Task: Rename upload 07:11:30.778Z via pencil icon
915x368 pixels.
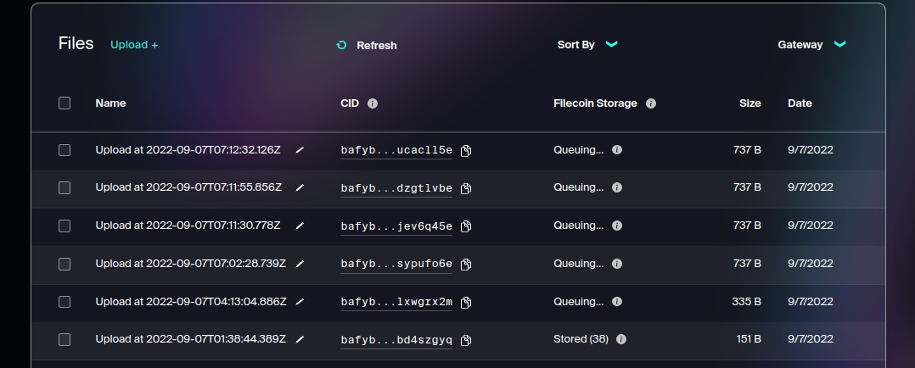Action: [300, 226]
